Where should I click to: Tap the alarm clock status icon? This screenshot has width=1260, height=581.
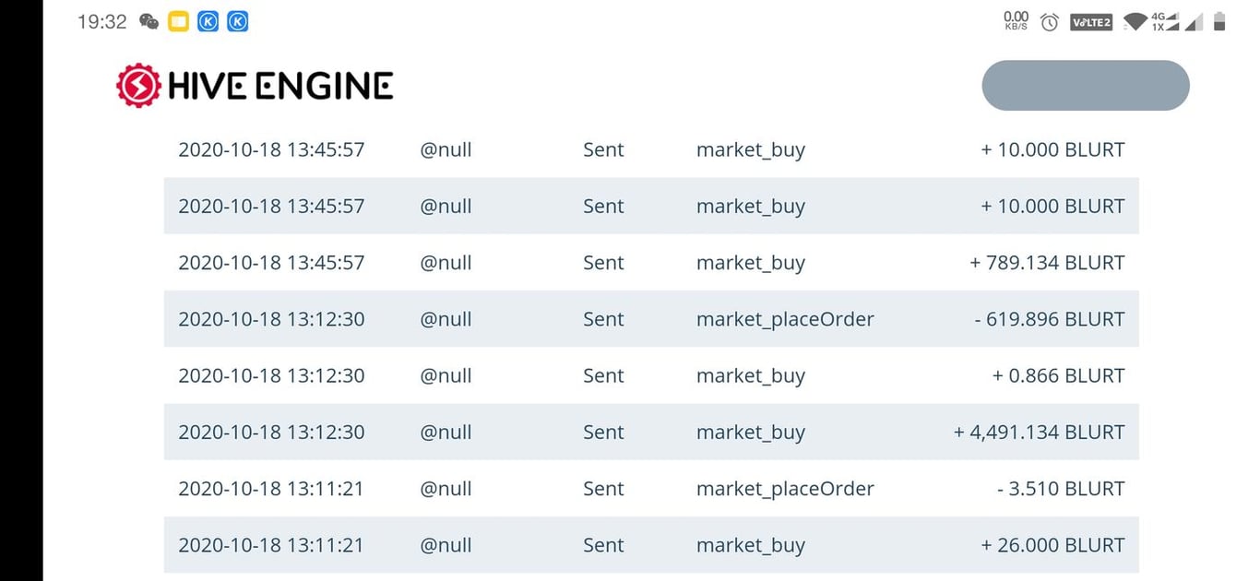1049,21
